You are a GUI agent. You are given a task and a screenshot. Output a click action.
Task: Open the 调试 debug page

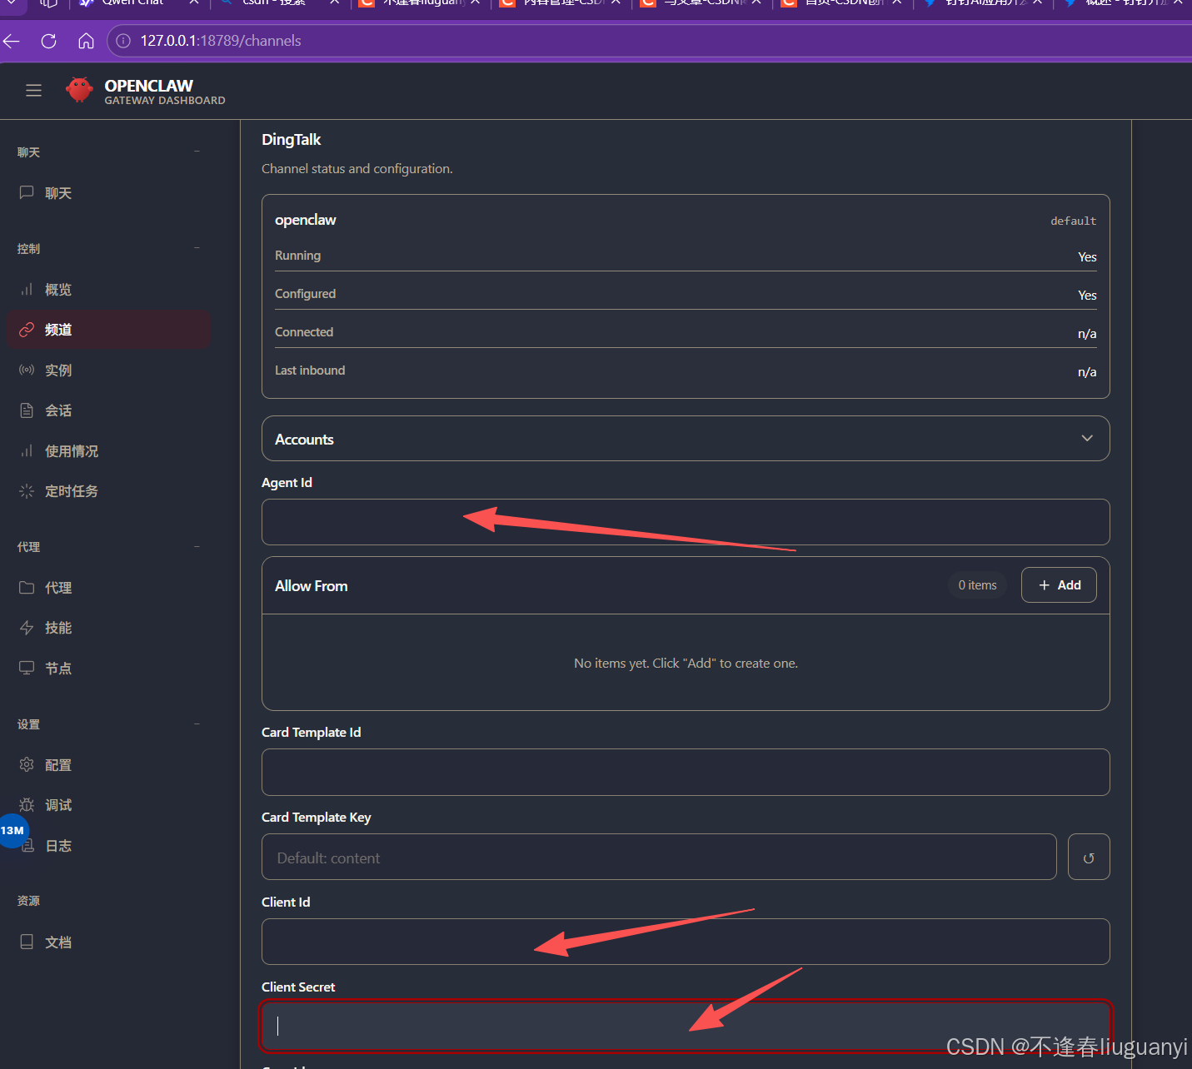[108, 805]
